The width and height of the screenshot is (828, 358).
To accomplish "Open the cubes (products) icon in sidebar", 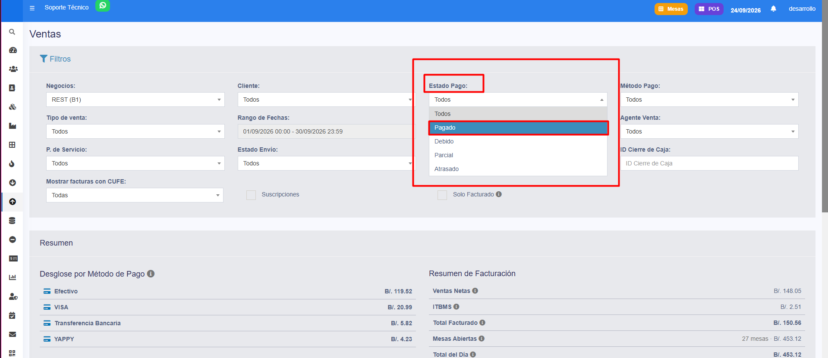I will pyautogui.click(x=13, y=107).
